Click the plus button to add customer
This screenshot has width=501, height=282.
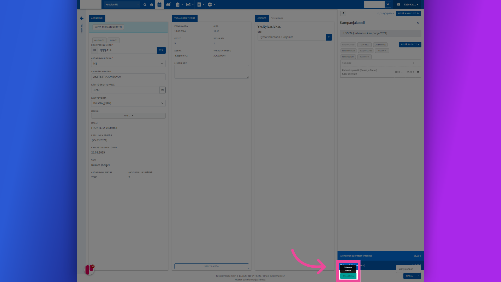coord(329,37)
